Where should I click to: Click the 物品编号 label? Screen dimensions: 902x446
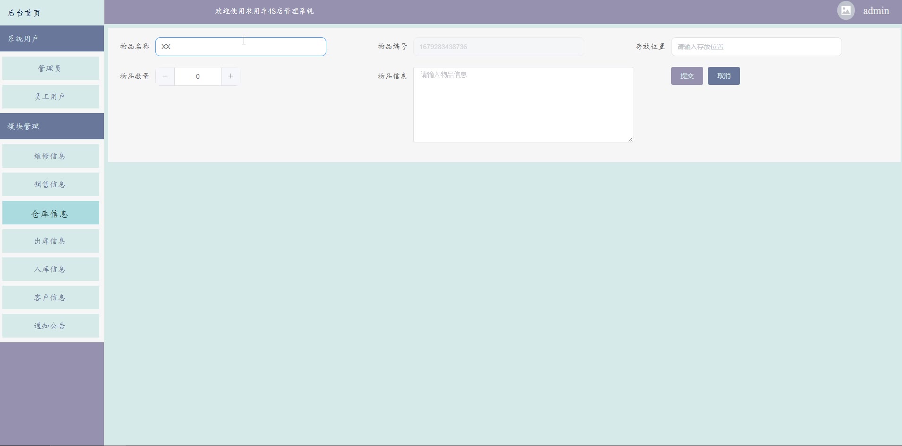(392, 46)
